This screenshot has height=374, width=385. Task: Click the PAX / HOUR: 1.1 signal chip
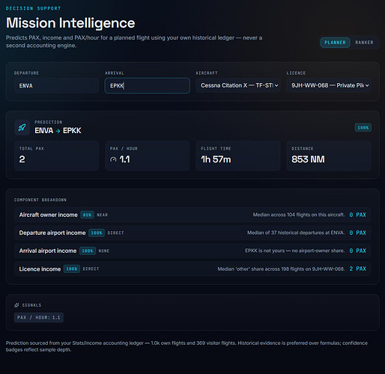[39, 317]
